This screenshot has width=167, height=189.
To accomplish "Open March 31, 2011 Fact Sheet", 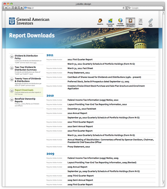I will pos(80,68).
